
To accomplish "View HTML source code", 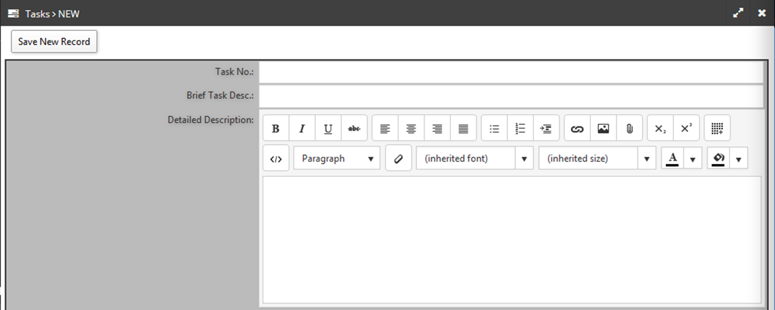I will 276,158.
